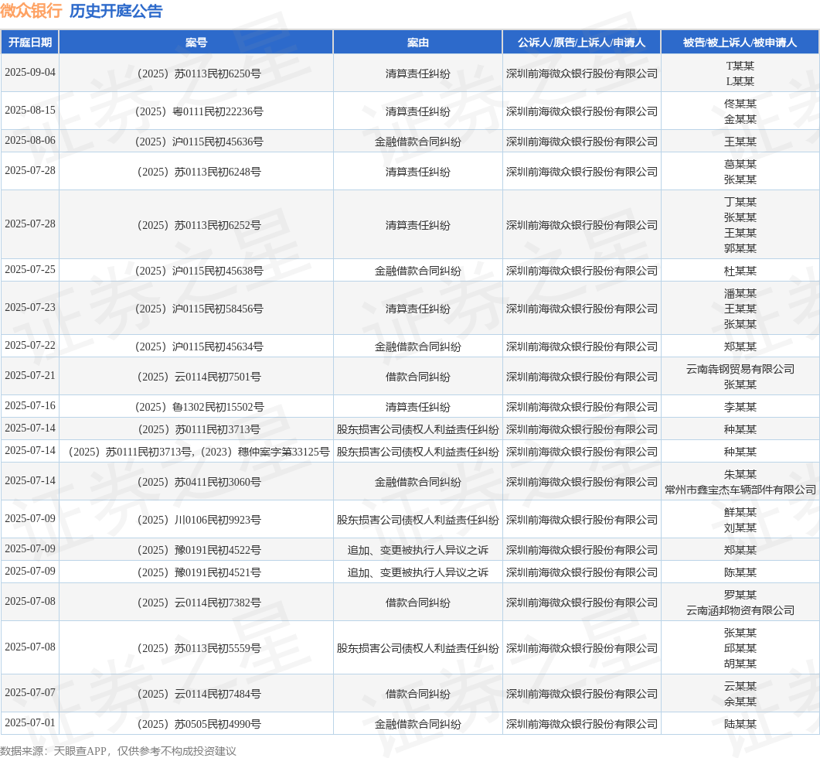Click the 历史开庭公告 heading
Screen dimensions: 820x758
(x=116, y=11)
